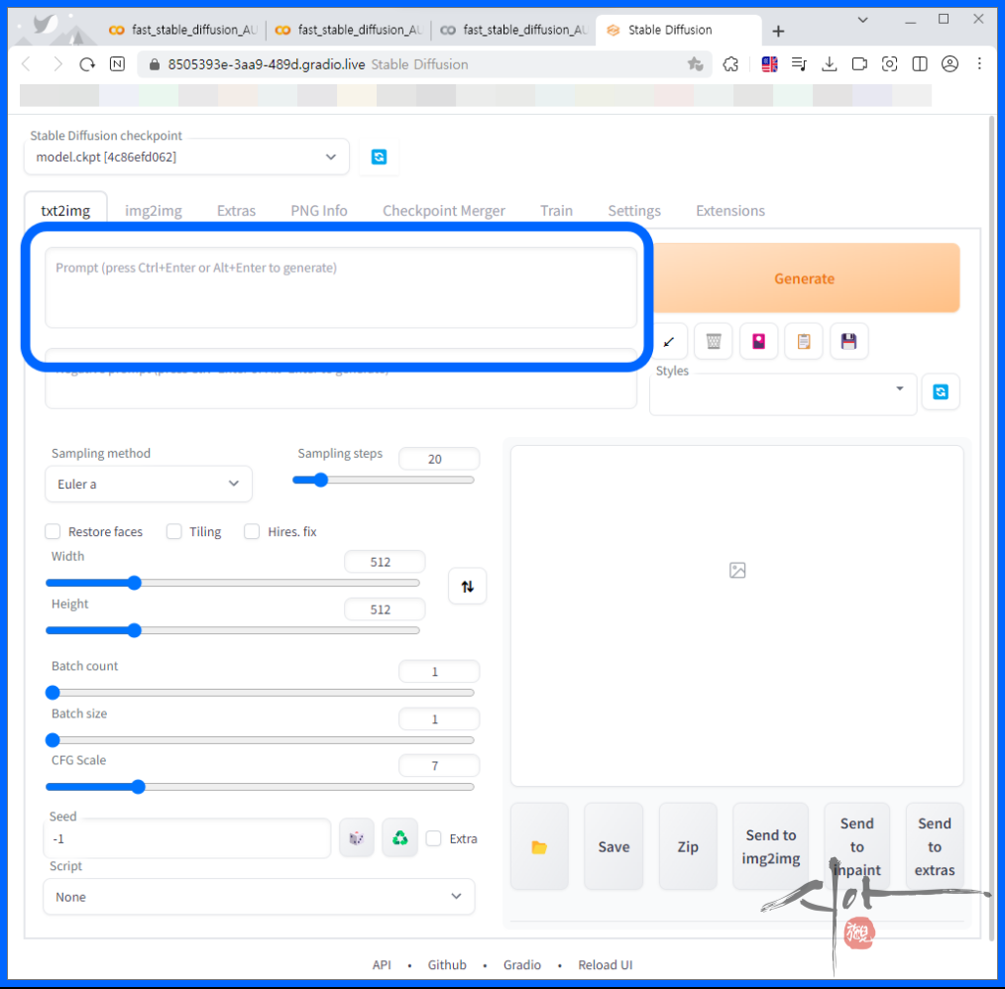Click the flag translation extension icon
Screen dimensions: 1005x989
click(769, 64)
